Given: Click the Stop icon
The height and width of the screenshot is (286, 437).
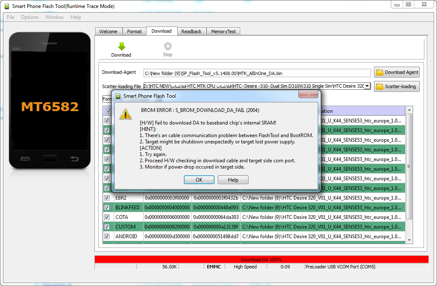Looking at the screenshot, I should point(168,46).
